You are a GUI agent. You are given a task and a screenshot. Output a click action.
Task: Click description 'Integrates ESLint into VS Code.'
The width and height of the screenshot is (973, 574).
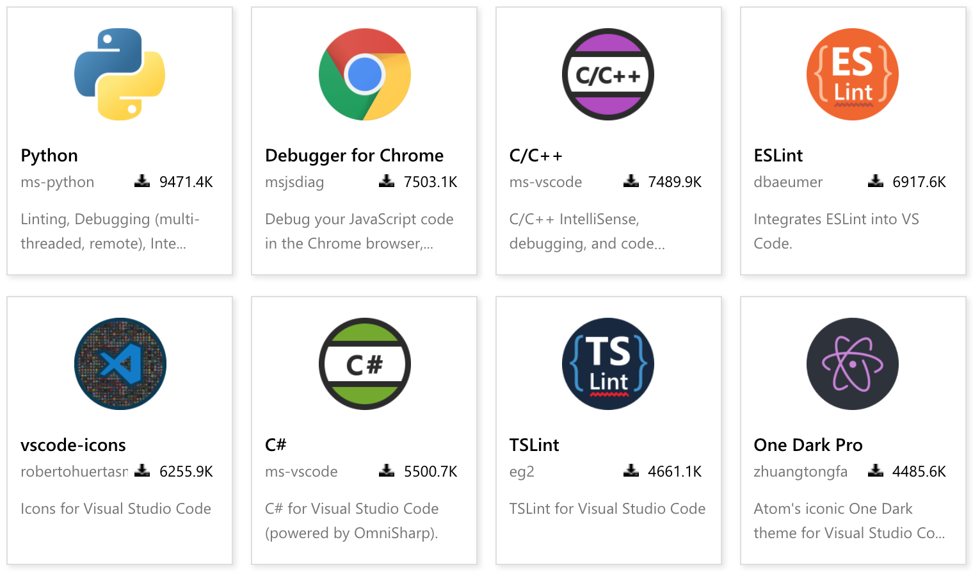click(x=837, y=231)
